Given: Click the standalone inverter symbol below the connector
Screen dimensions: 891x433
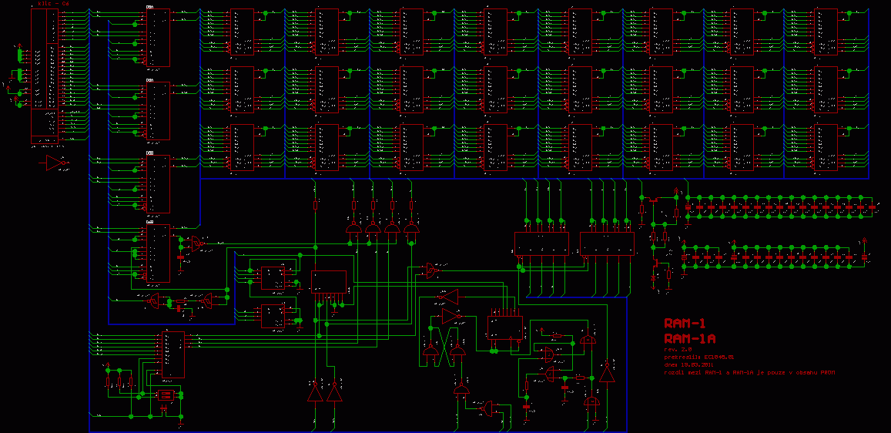Looking at the screenshot, I should (x=54, y=163).
